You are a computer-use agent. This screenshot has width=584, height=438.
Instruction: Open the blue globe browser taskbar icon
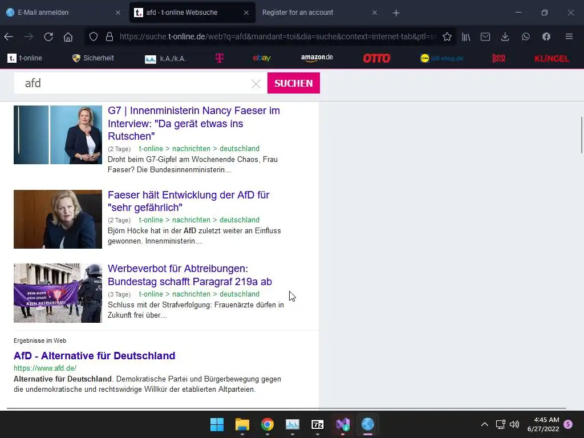pyautogui.click(x=368, y=424)
